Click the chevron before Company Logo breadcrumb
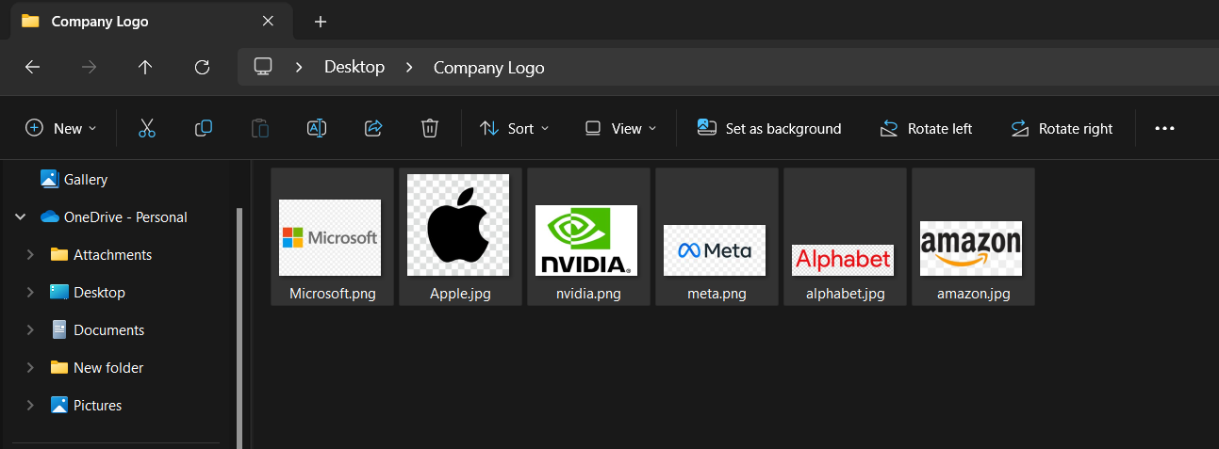The width and height of the screenshot is (1219, 449). pos(409,68)
